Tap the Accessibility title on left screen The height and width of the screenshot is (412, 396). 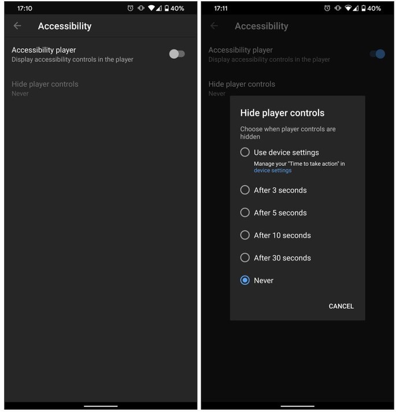point(65,26)
